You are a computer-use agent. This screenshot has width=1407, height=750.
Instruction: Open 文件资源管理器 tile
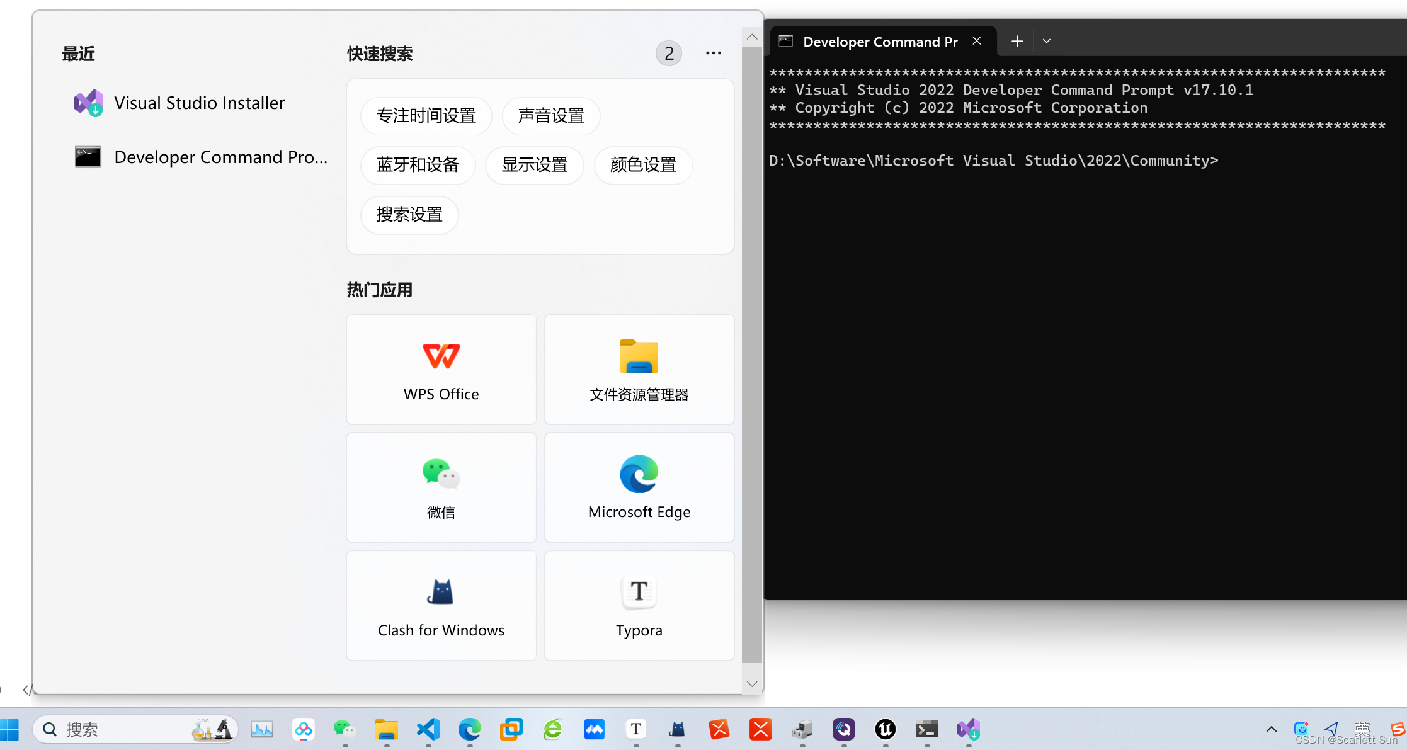click(x=639, y=370)
